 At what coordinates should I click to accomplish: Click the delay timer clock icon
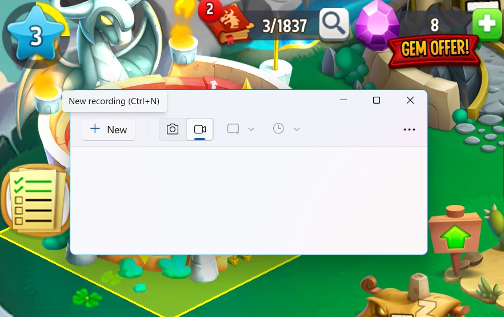(278, 129)
